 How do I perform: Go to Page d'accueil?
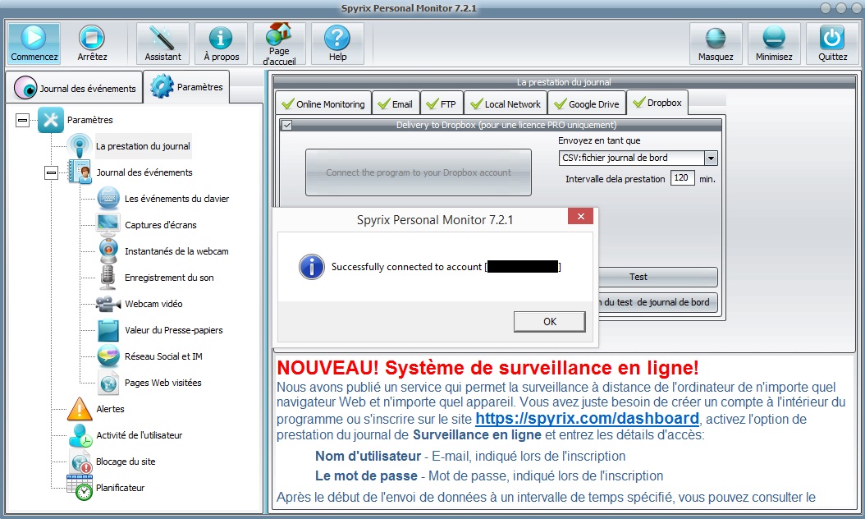click(279, 43)
